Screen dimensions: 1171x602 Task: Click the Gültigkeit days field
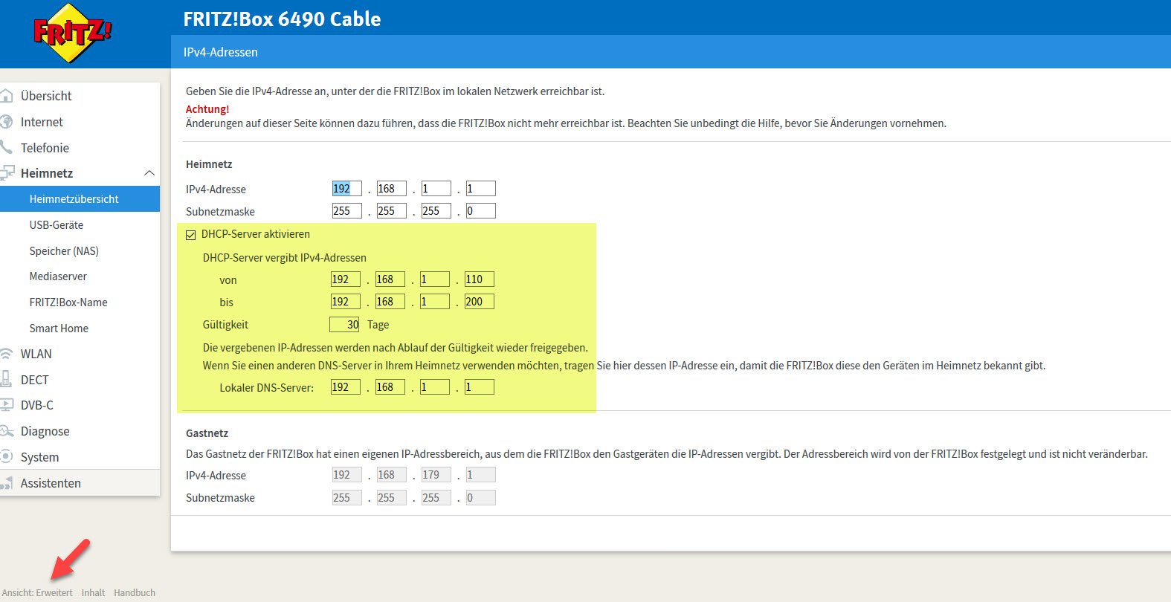[x=345, y=325]
